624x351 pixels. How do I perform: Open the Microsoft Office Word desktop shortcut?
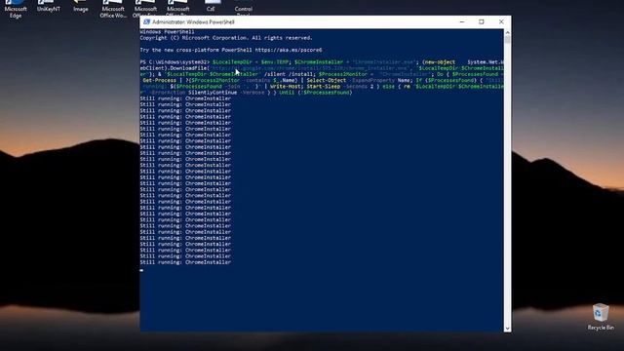pos(113,9)
